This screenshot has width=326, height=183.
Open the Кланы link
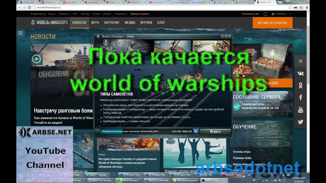tap(96, 14)
